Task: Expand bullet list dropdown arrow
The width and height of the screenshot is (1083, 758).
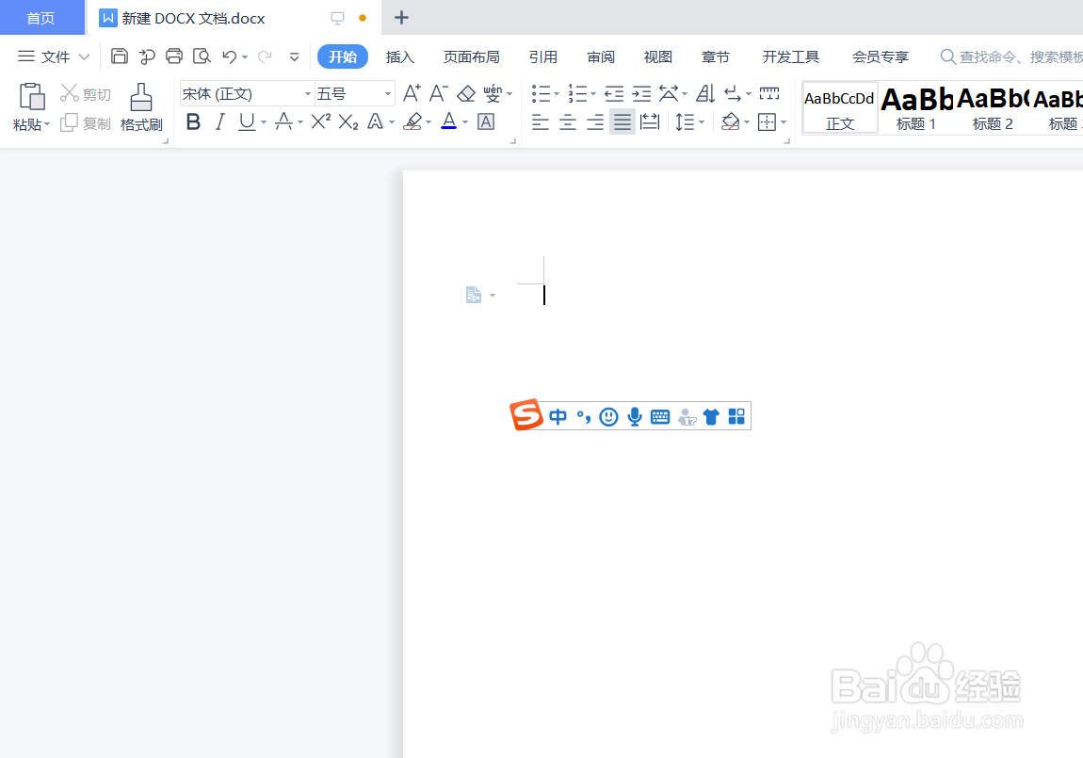Action: pos(556,93)
